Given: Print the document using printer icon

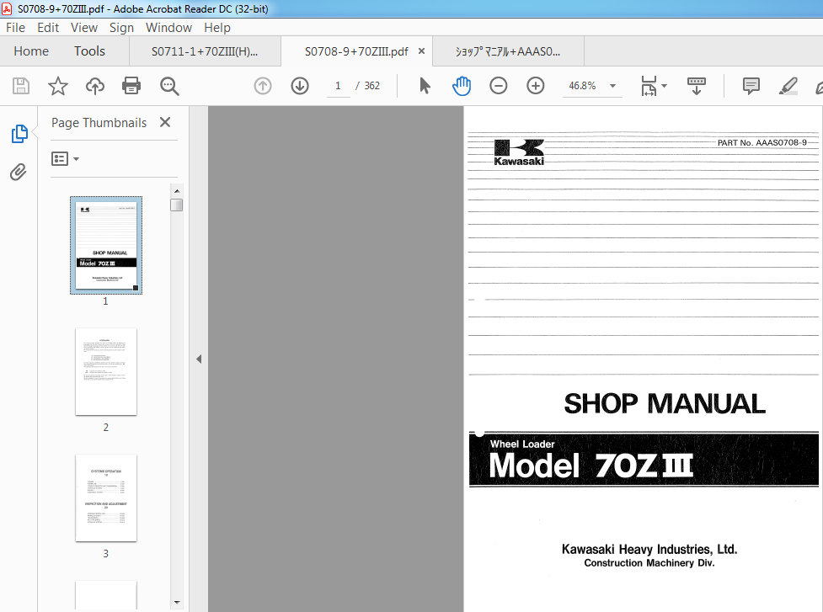Looking at the screenshot, I should point(131,86).
